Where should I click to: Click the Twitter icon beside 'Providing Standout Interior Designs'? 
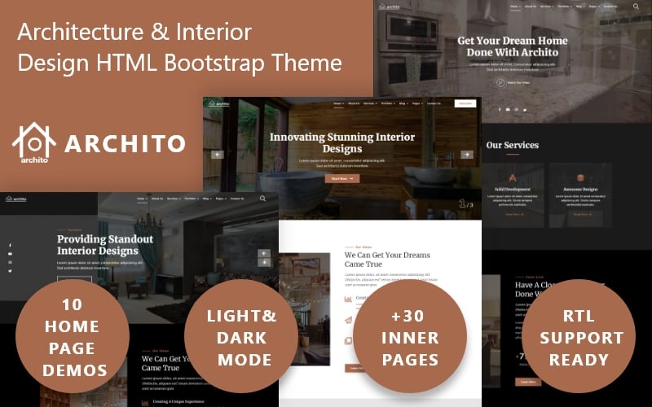(x=10, y=271)
